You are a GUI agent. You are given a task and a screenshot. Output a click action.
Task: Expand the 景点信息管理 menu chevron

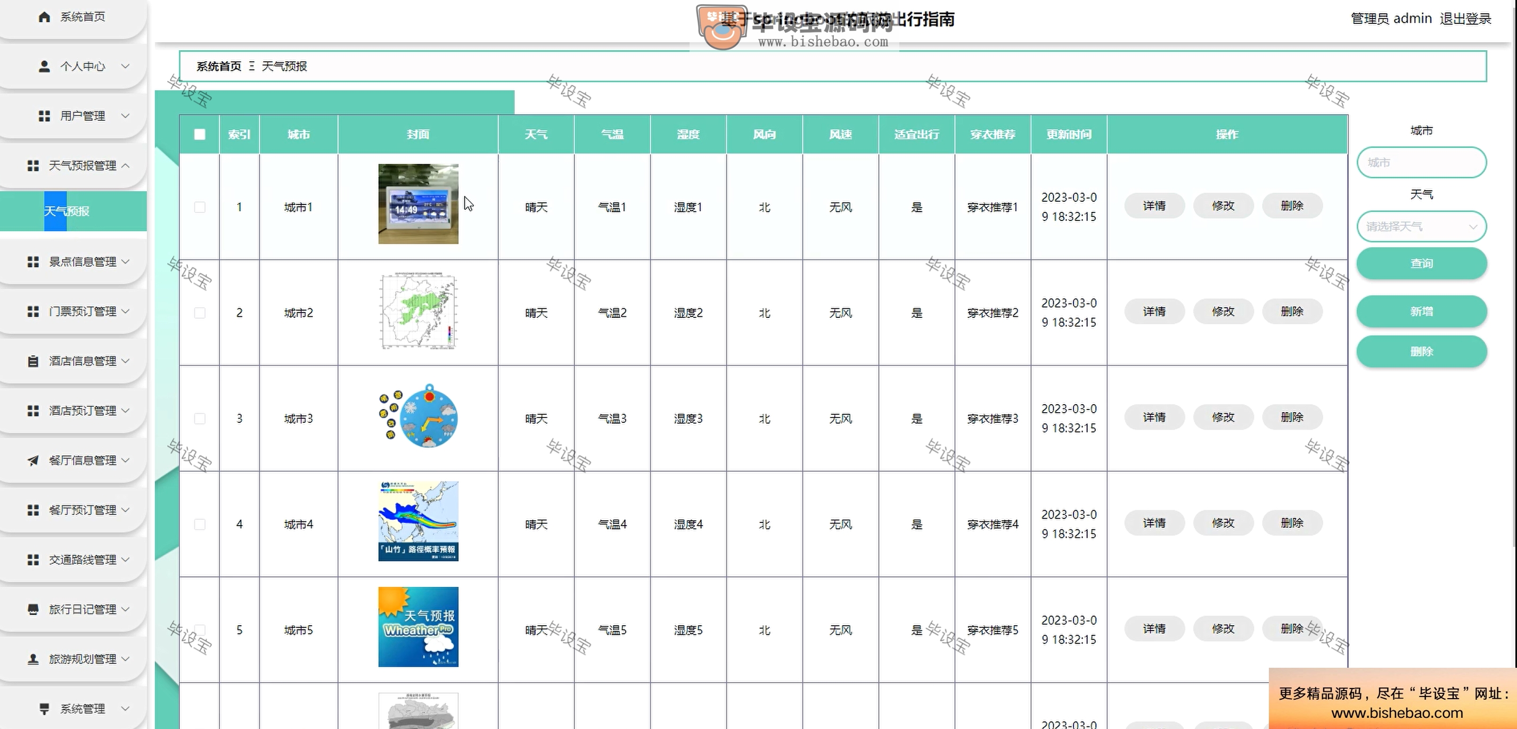(126, 261)
